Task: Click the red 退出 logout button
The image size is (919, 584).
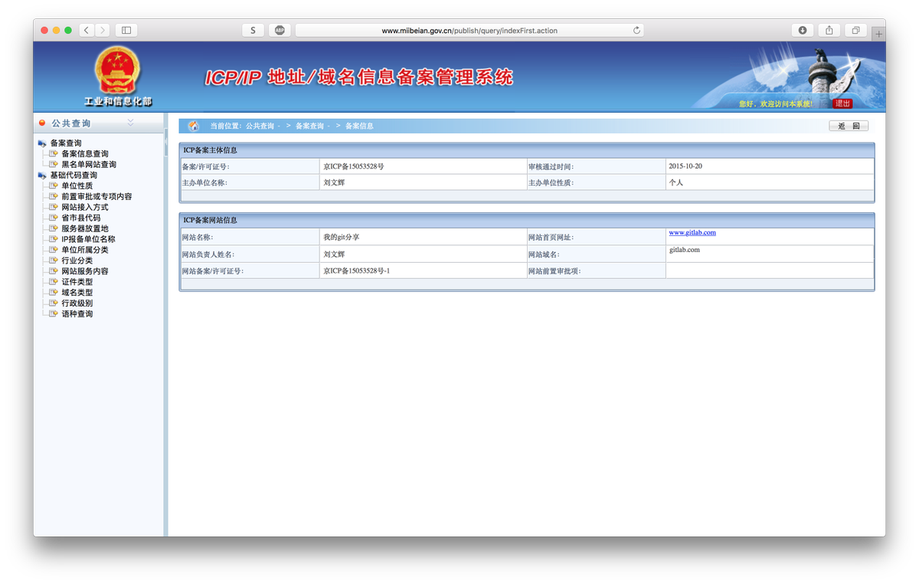Action: [842, 103]
